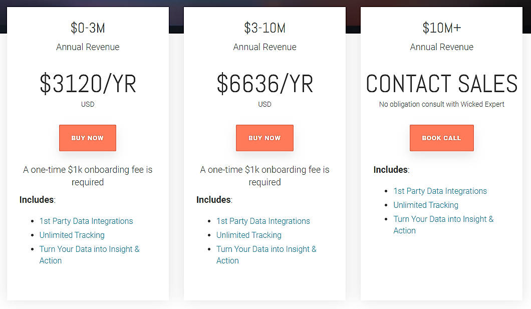
Task: Click BUY NOW under the $6636/YR plan
Action: pyautogui.click(x=264, y=138)
